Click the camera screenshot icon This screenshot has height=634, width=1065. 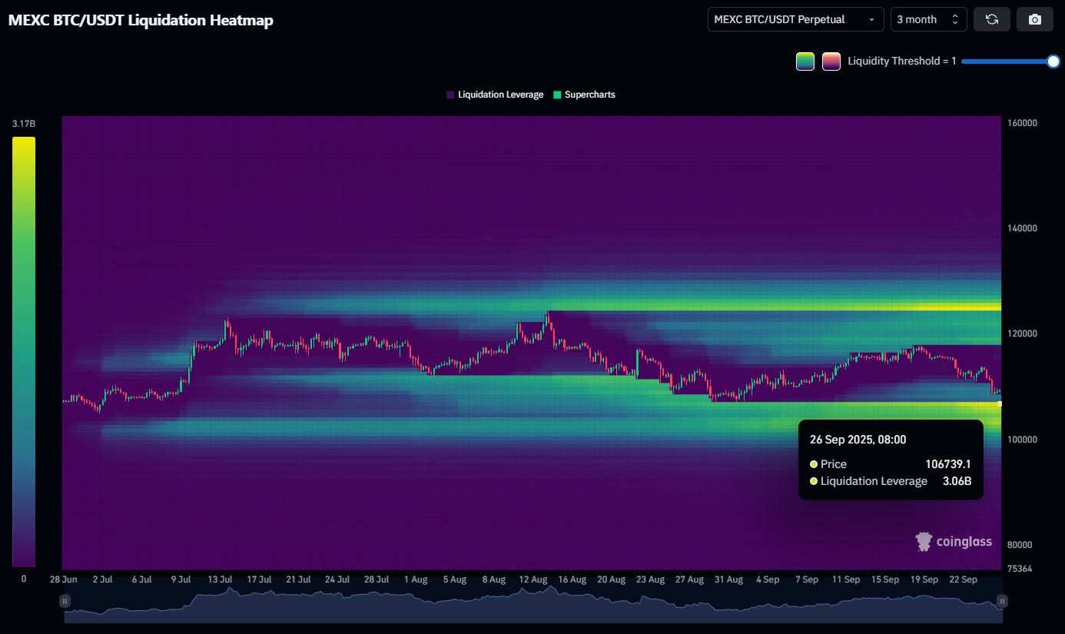[1034, 19]
